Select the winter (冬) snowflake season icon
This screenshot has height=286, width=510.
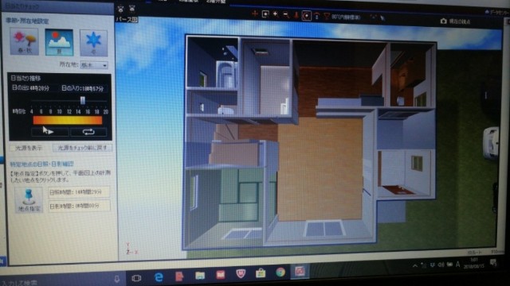[x=94, y=42]
